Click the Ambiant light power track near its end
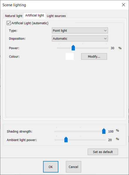Screen dimensions: 129x175 coord(104,140)
